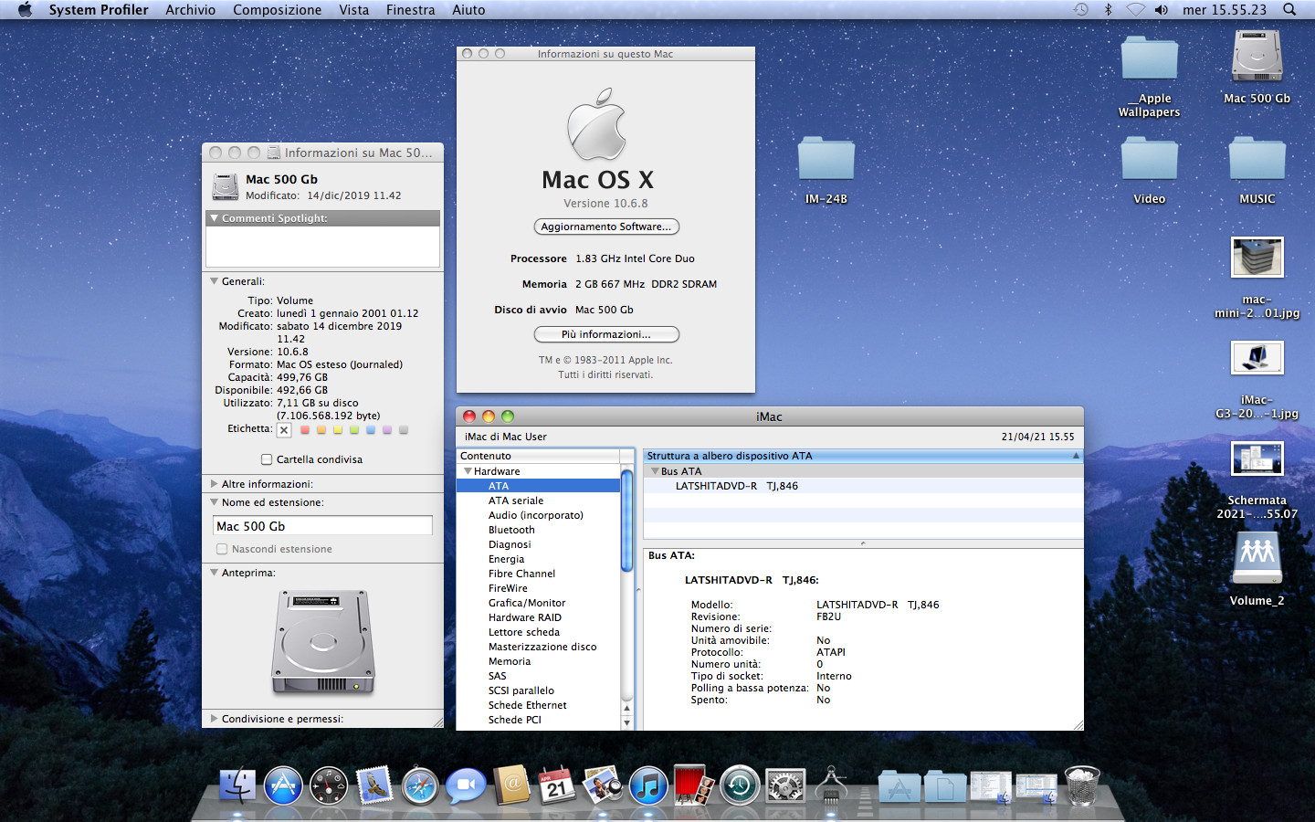
Task: Open the IM-24B folder on desktop
Action: pos(826,161)
